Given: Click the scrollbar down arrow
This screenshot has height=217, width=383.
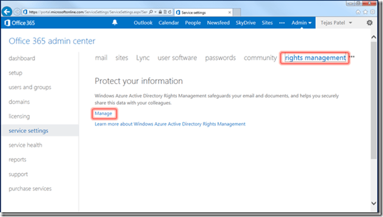Looking at the screenshot, I should tap(373, 203).
